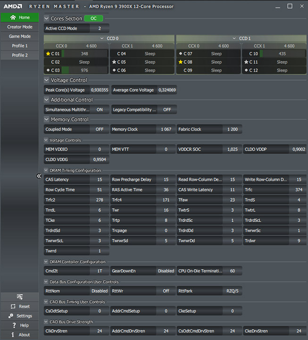Click the Peak Core(s) Voltage value

click(x=100, y=90)
